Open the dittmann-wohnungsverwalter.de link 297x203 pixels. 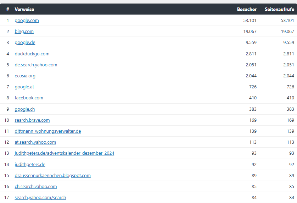coord(48,131)
